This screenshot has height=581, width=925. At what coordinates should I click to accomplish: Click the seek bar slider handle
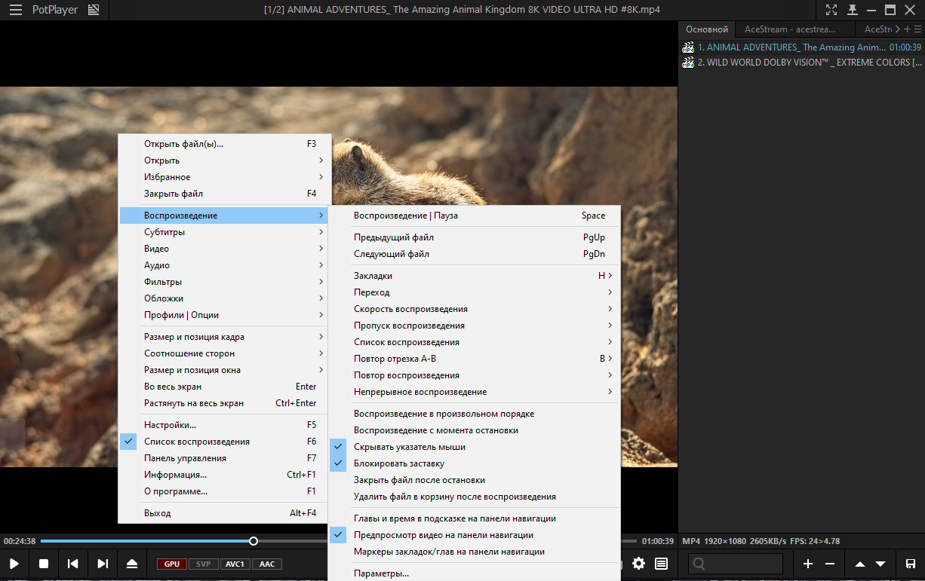click(254, 541)
